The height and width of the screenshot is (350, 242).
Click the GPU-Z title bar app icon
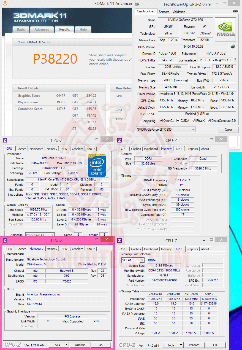(x=137, y=4)
